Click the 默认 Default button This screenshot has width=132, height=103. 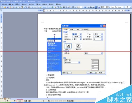(67, 73)
